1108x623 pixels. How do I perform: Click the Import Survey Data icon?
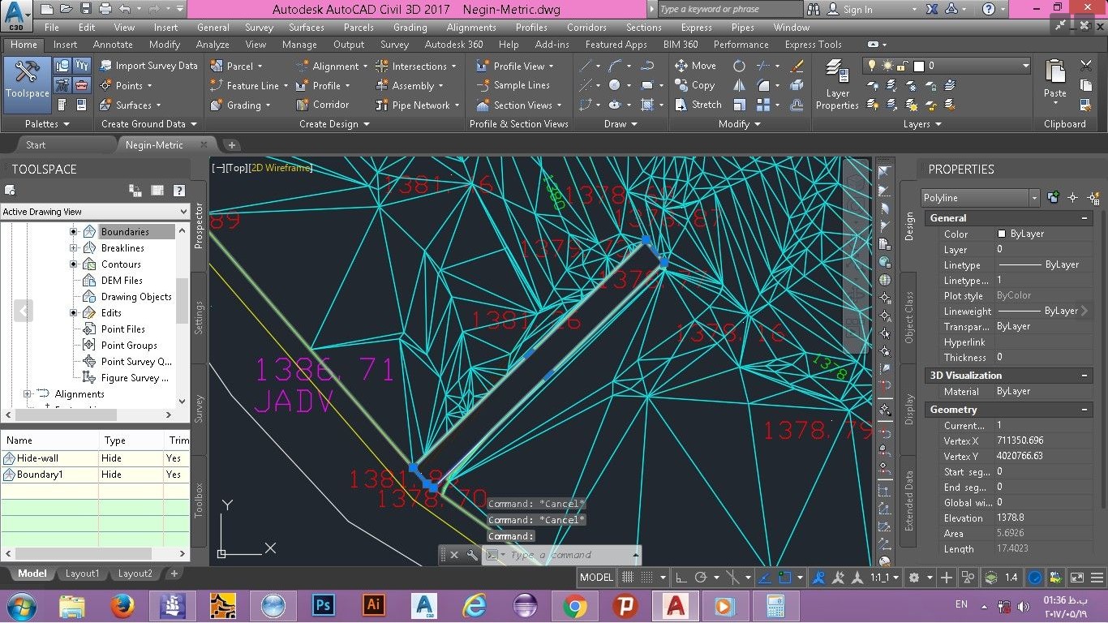pyautogui.click(x=108, y=65)
